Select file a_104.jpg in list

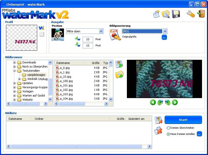click(66, 99)
